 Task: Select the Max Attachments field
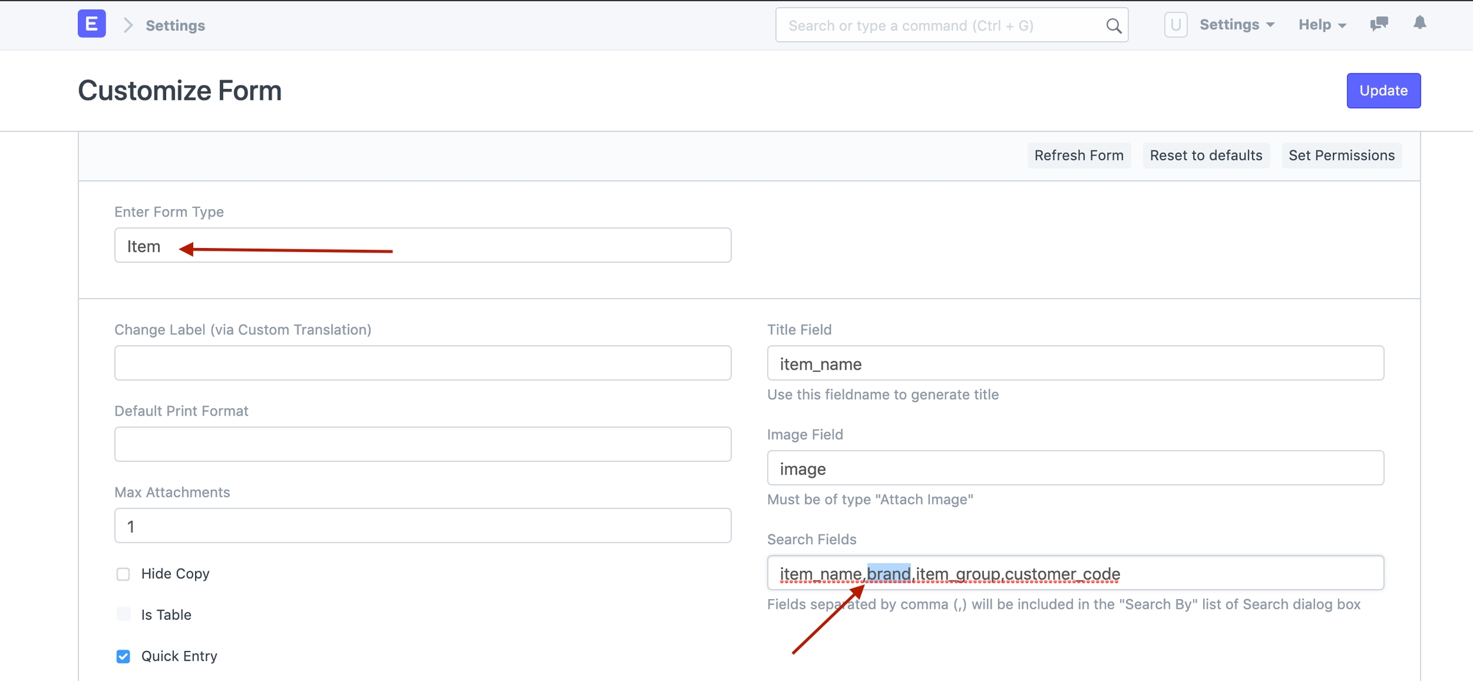[422, 526]
